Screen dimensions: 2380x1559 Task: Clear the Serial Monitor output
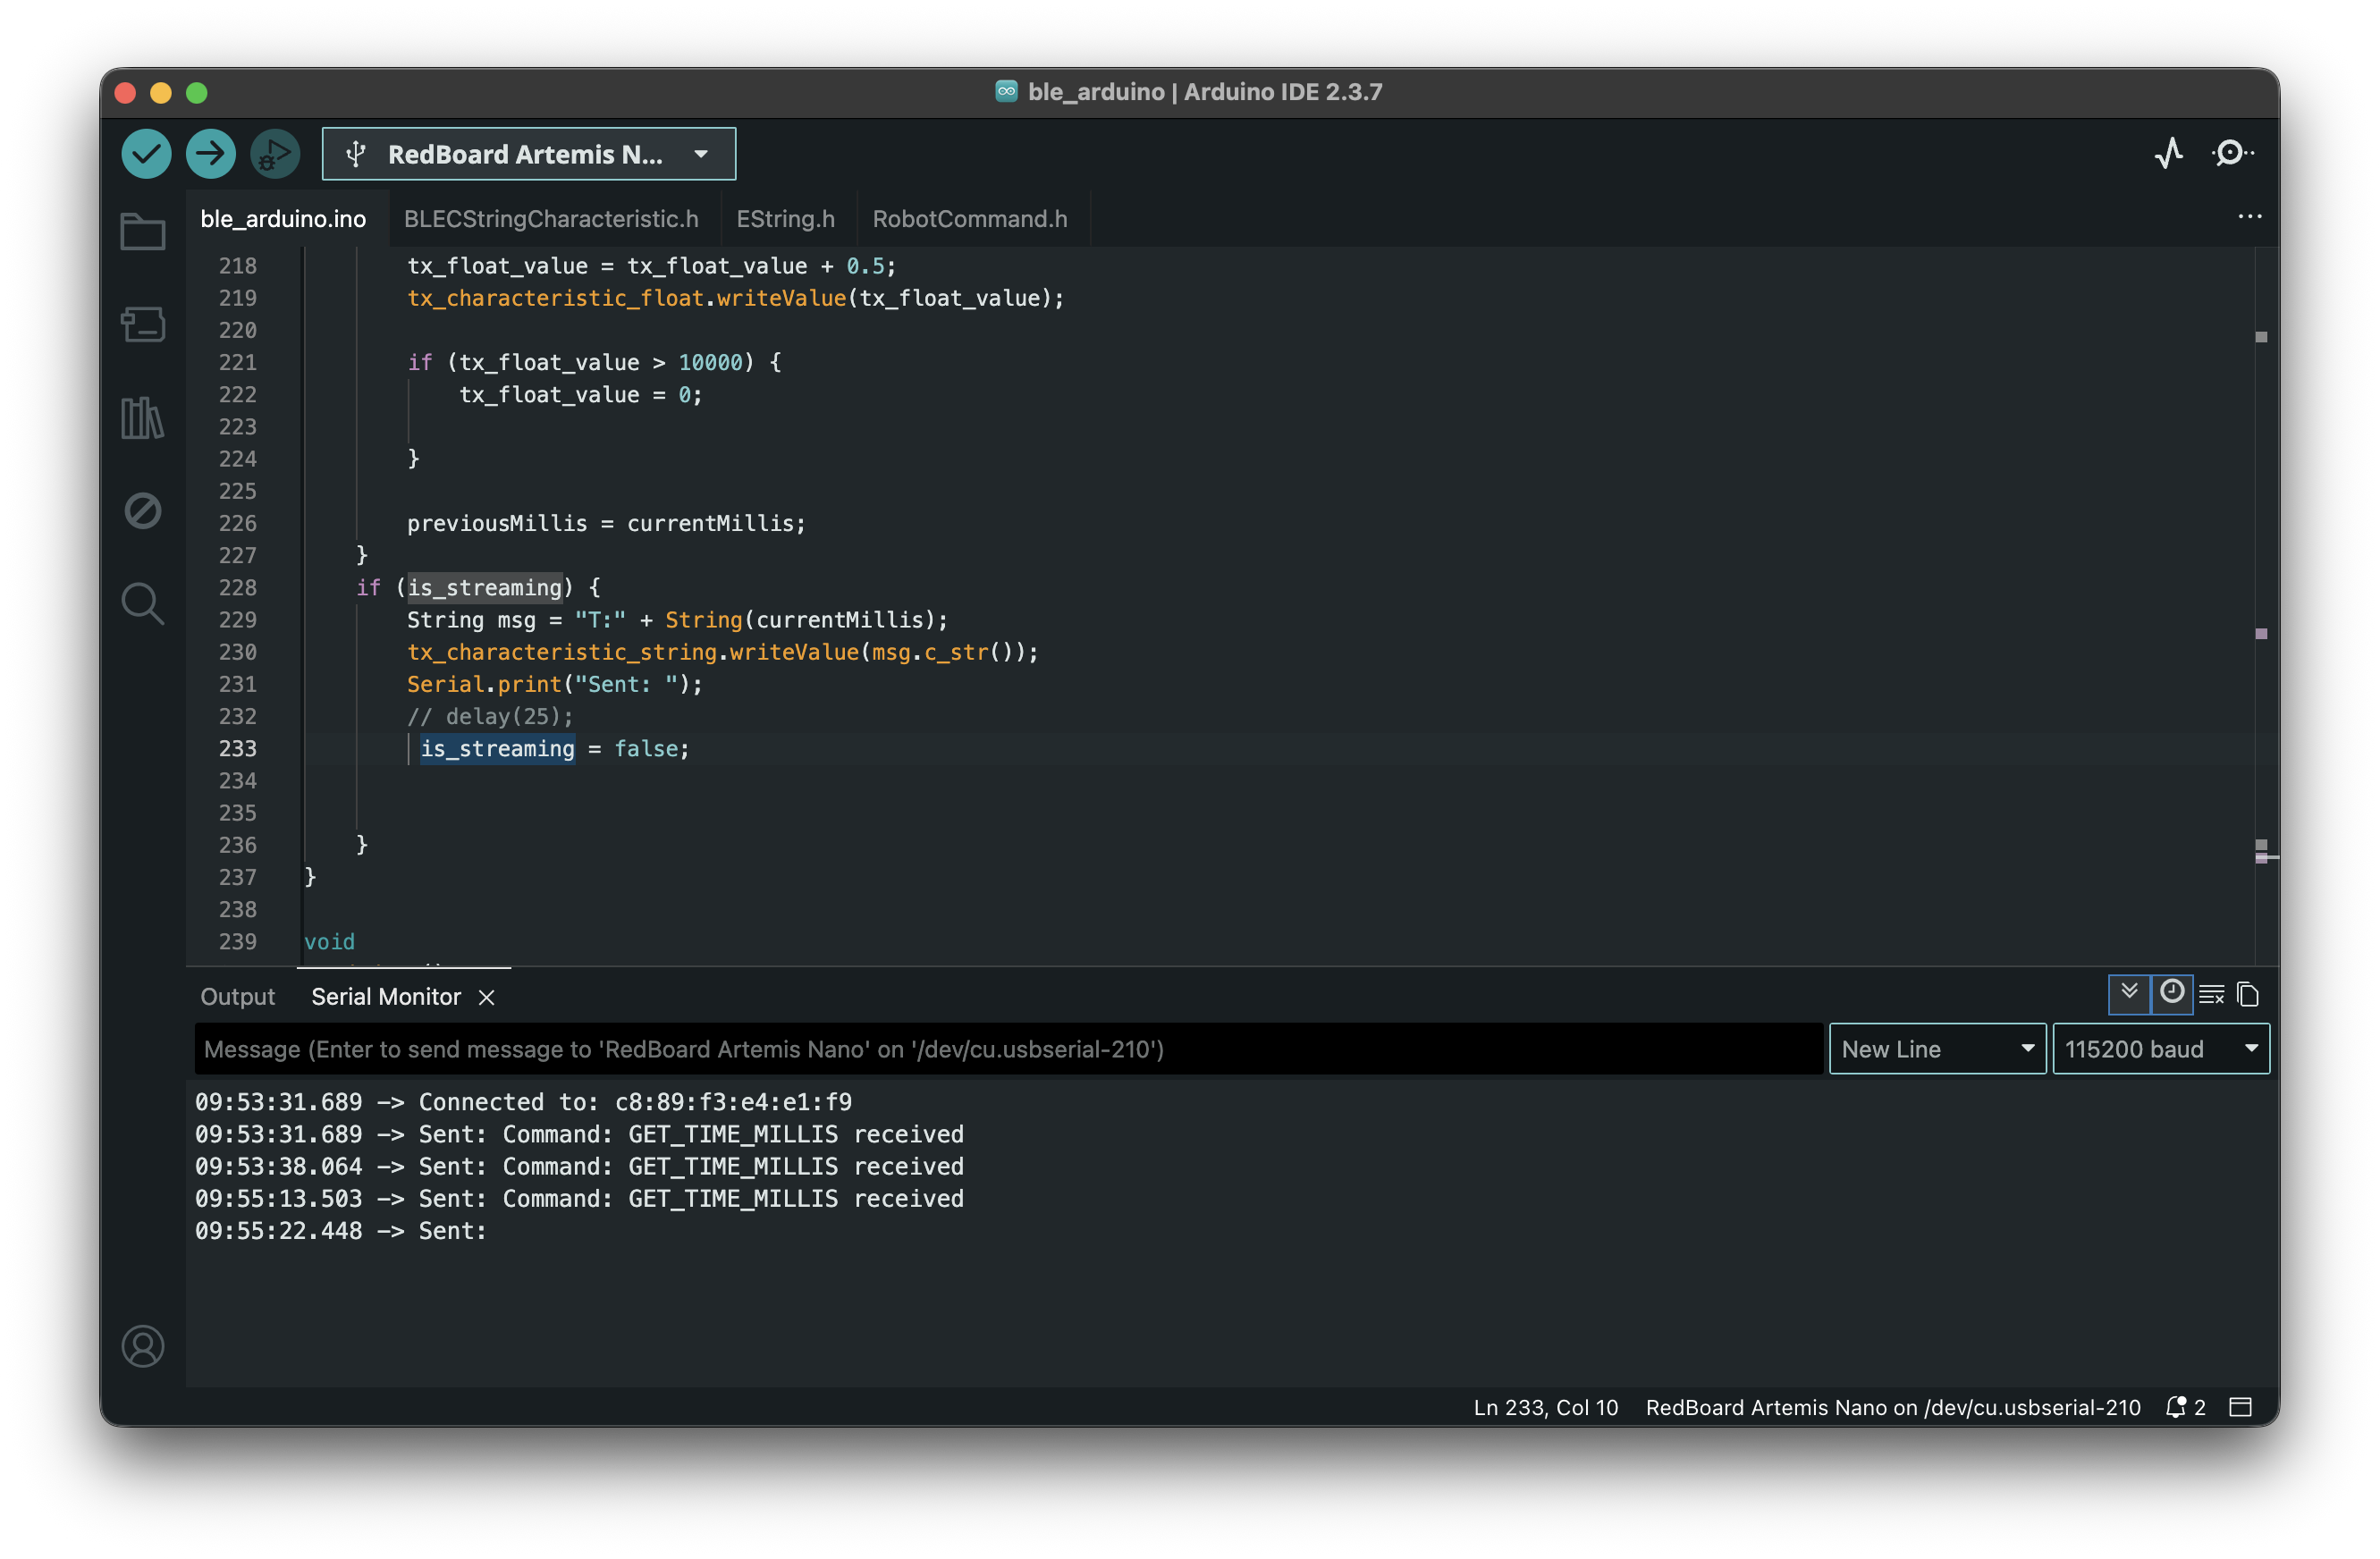pyautogui.click(x=2211, y=994)
